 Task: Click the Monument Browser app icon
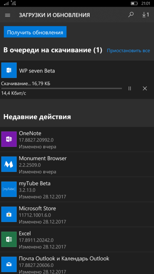point(9,164)
